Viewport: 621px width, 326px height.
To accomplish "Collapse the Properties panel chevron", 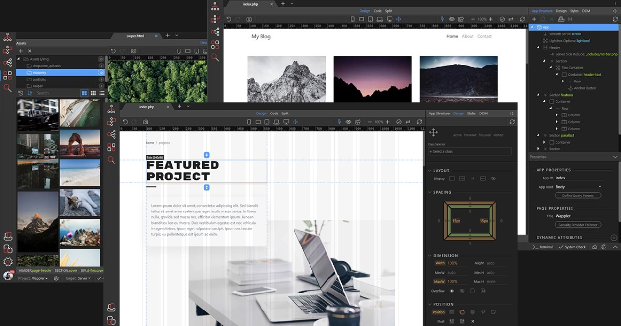I will tap(615, 157).
